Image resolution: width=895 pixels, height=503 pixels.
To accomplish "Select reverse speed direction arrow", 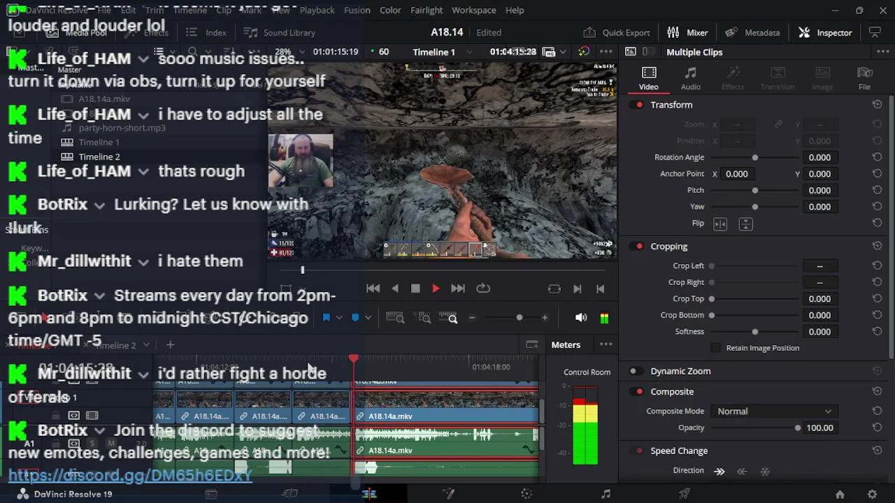I will pyautogui.click(x=742, y=471).
